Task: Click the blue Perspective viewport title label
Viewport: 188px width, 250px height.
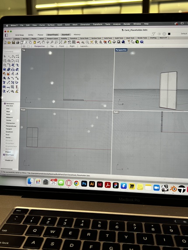Action: coord(121,50)
